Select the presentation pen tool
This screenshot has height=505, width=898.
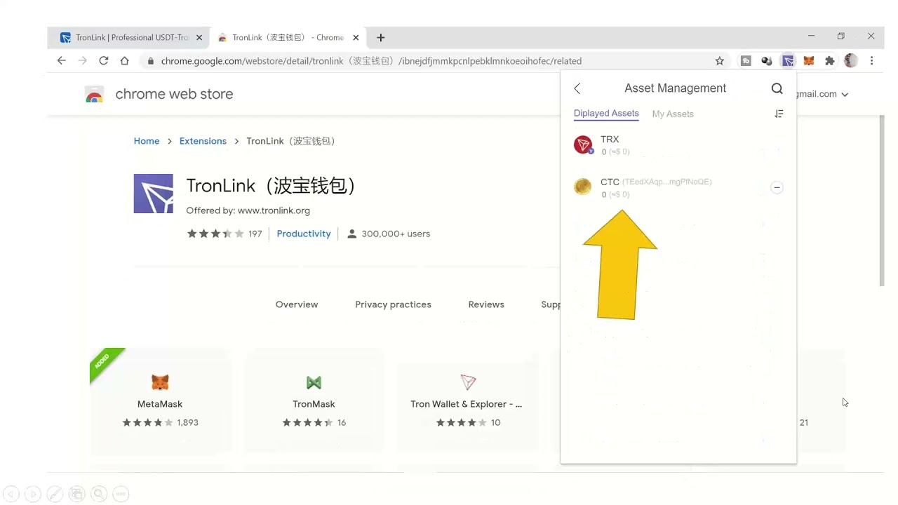(55, 494)
